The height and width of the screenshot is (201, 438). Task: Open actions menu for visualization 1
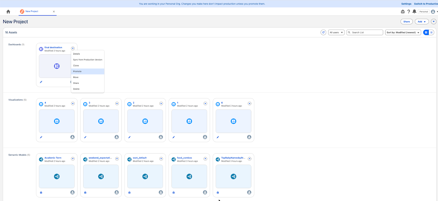click(205, 104)
